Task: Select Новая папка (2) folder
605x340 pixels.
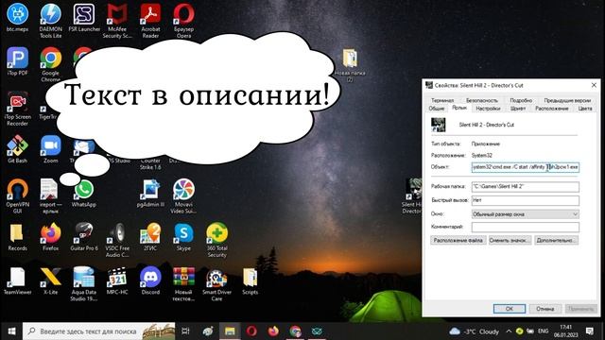Action: pyautogui.click(x=350, y=65)
